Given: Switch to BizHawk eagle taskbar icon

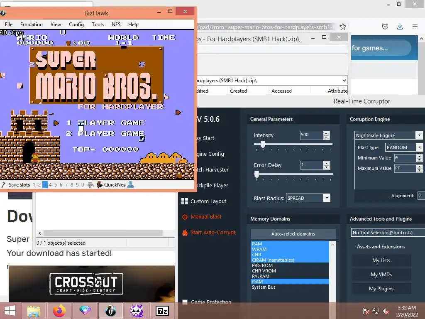Looking at the screenshot, I should click(x=110, y=311).
